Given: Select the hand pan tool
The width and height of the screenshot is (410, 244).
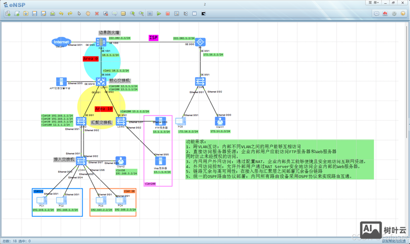Looking at the screenshot, I should point(88,14).
